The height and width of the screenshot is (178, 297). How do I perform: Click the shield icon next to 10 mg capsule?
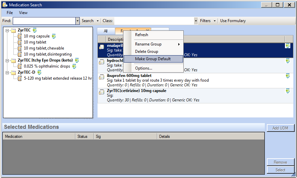coord(54,36)
